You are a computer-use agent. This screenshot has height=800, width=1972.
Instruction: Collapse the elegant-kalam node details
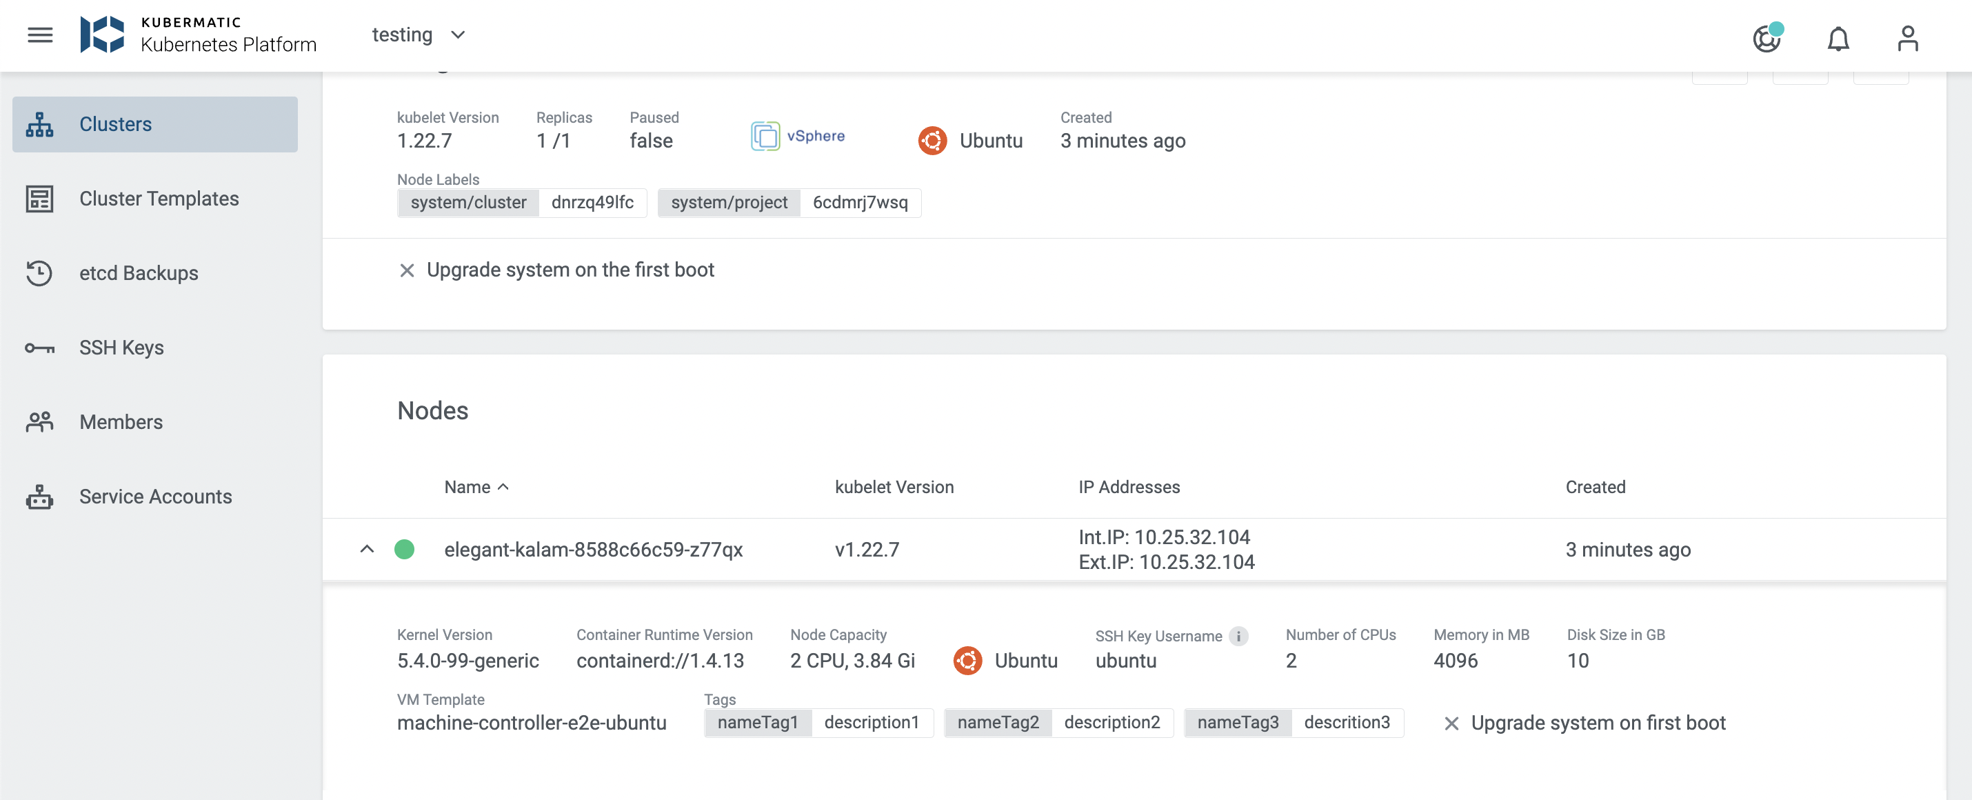[368, 549]
